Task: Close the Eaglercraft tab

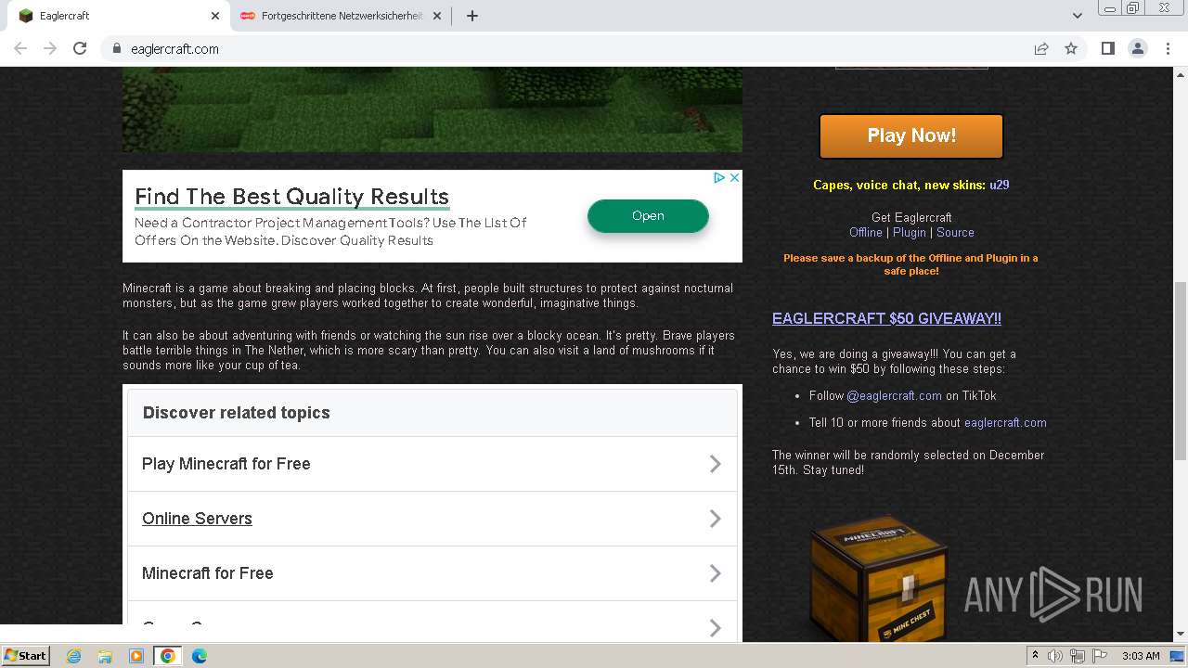Action: (x=215, y=16)
